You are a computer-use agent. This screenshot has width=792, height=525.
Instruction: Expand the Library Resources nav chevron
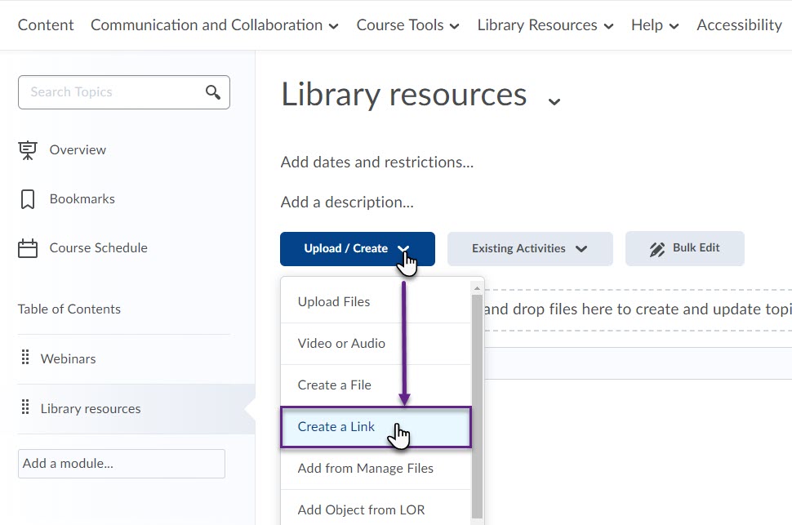tap(608, 26)
